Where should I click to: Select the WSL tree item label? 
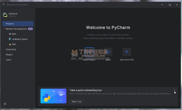[14, 44]
